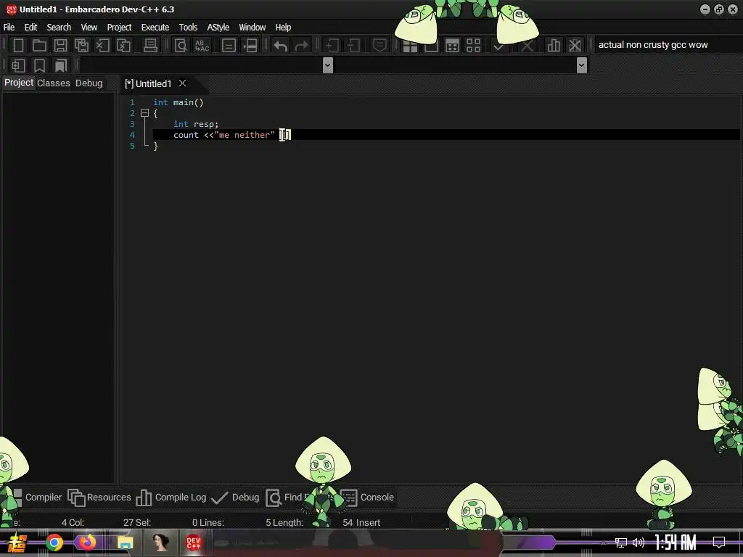743x557 pixels.
Task: Open Firefox from the taskbar
Action: pos(87,542)
